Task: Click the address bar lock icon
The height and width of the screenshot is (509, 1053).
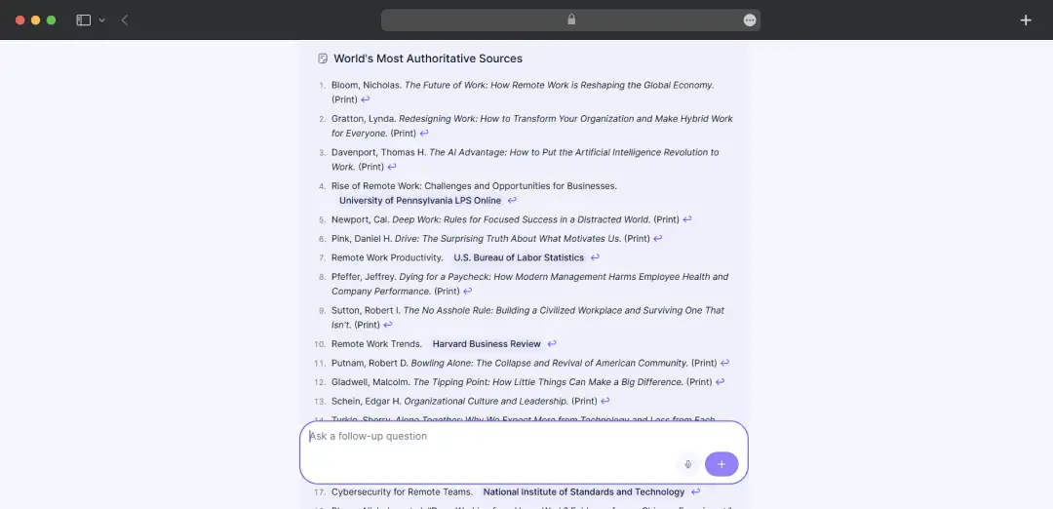Action: [571, 20]
